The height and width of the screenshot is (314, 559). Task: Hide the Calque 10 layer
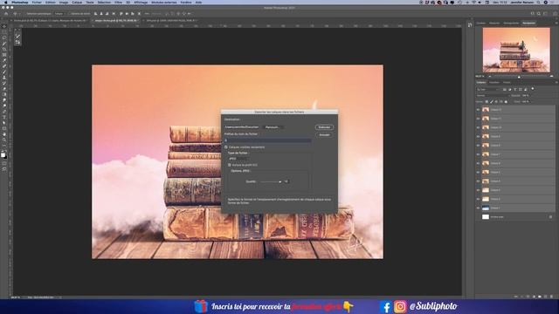478,127
